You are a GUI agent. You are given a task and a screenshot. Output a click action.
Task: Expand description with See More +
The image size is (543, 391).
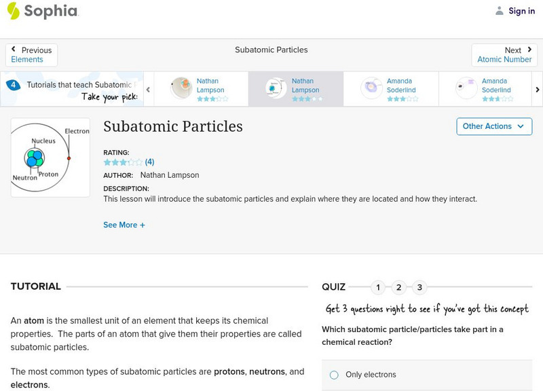click(x=124, y=225)
